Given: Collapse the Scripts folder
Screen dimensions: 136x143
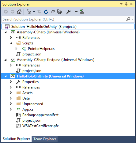Looking at the screenshot, I should pos(11,43).
